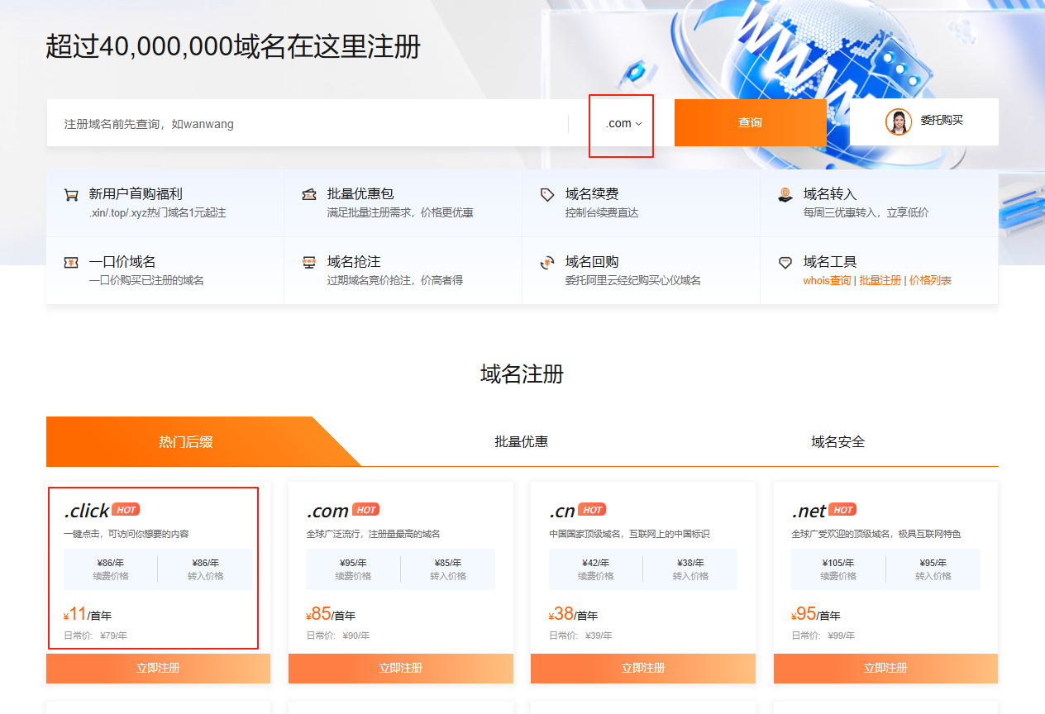展开域名后缀选择器 .com 下拉菜单
1045x714 pixels.
coord(621,121)
